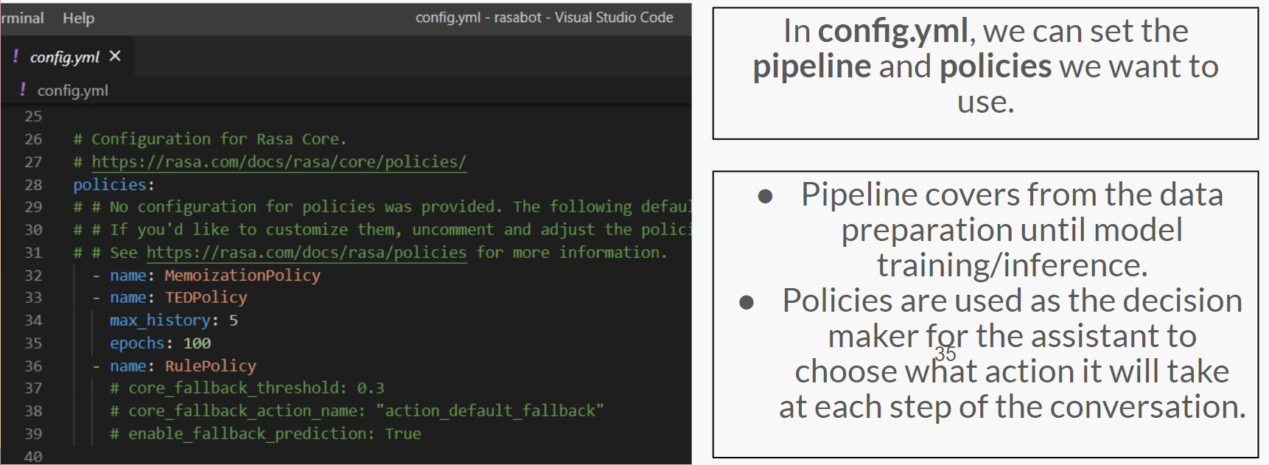This screenshot has height=465, width=1269.
Task: Click the RulePolicy value
Action: 211,366
